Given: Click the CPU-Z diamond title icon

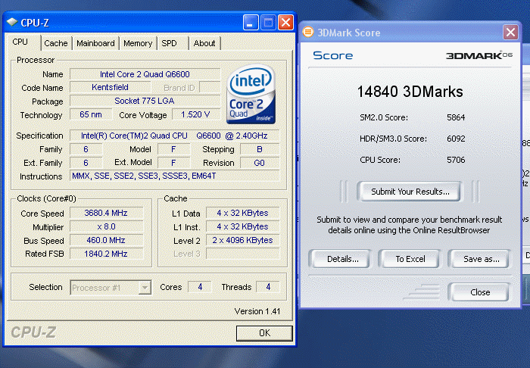Looking at the screenshot, I should (x=12, y=22).
